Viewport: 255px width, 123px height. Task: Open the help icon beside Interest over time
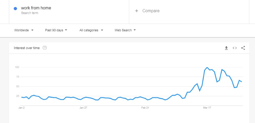pyautogui.click(x=45, y=48)
